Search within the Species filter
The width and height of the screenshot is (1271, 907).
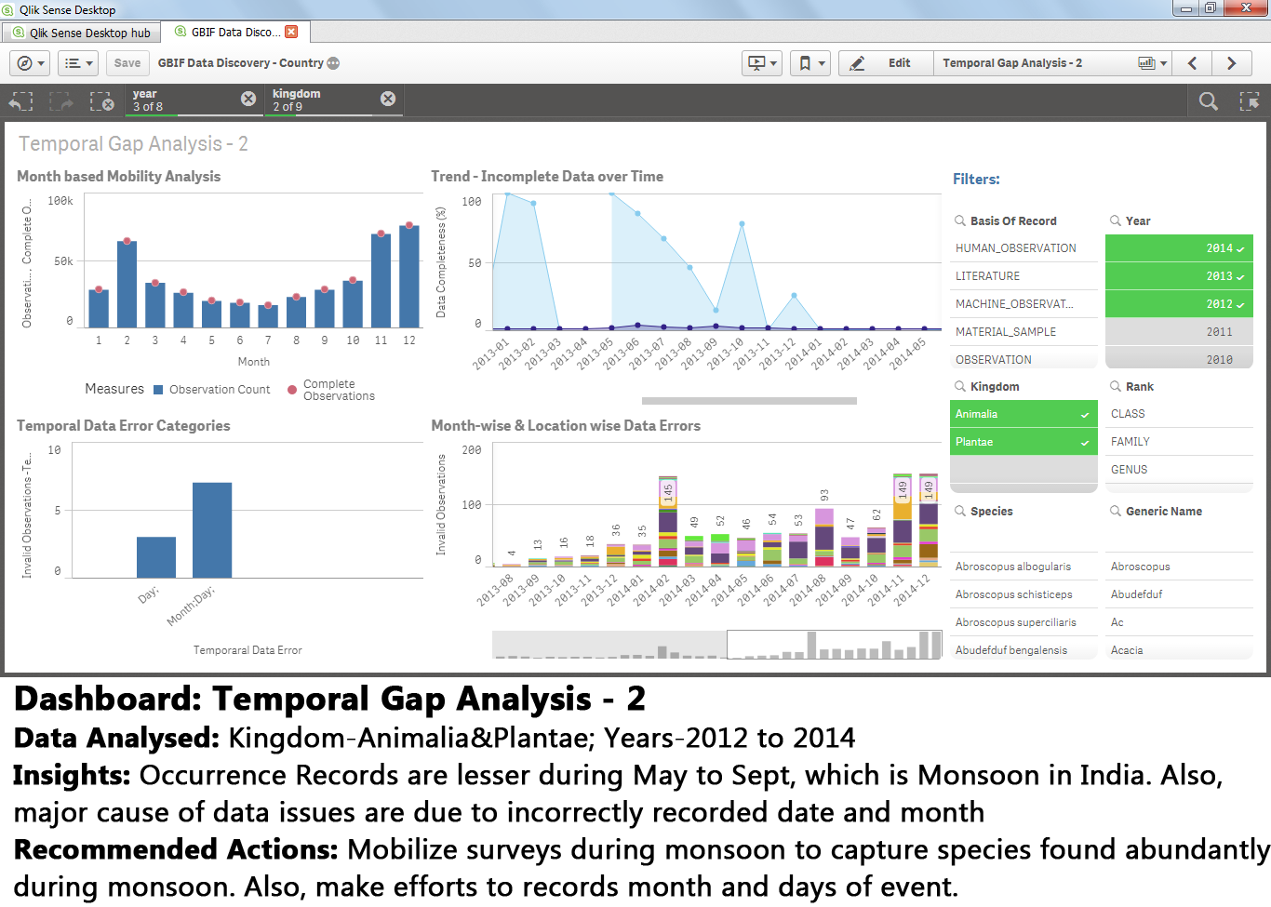(960, 511)
